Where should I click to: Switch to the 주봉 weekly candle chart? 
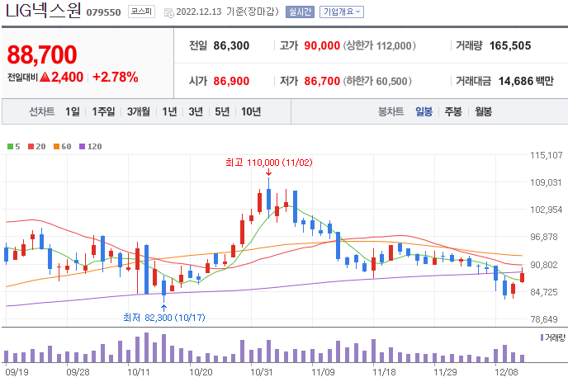click(x=453, y=112)
